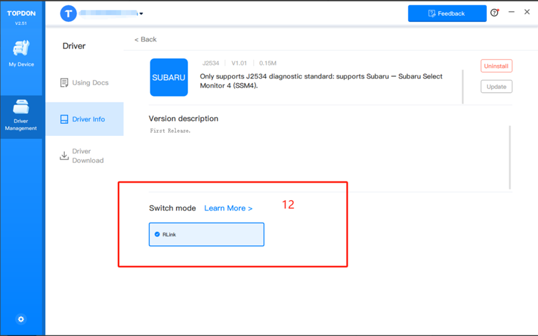This screenshot has height=336, width=538.
Task: Open settings gear in sidebar
Action: click(21, 319)
